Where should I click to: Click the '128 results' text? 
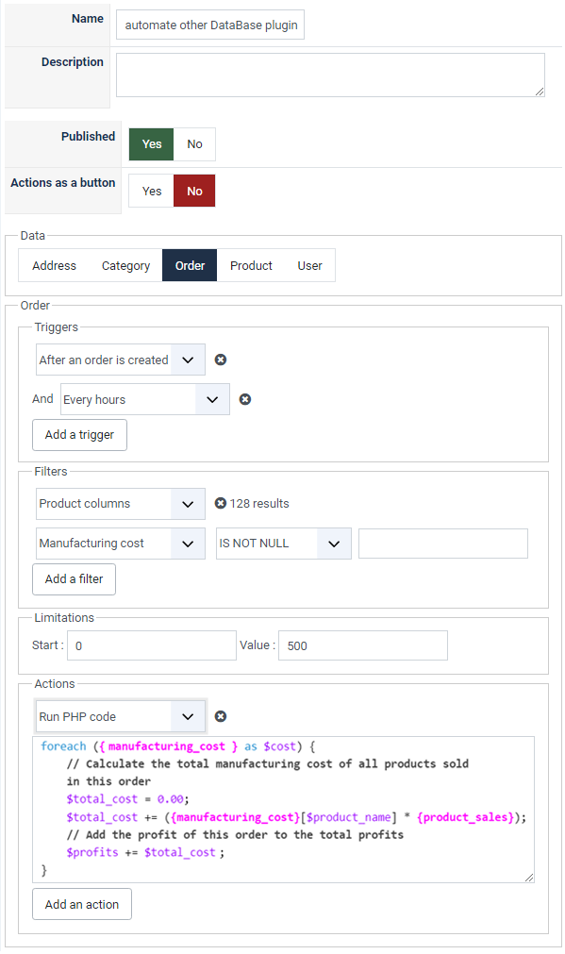click(x=259, y=503)
